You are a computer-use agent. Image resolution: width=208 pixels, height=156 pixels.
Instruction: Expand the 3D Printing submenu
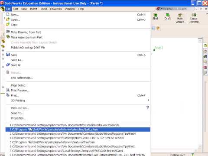(78, 101)
